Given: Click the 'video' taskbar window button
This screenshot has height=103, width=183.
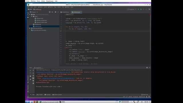Looking at the screenshot, I should pyautogui.click(x=62, y=102).
